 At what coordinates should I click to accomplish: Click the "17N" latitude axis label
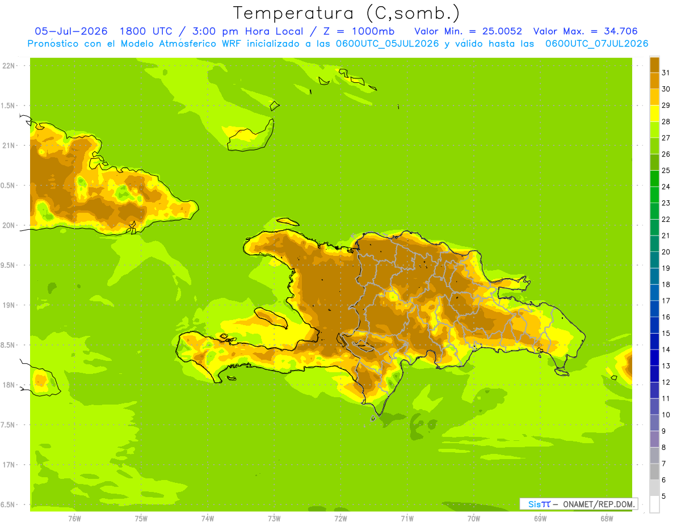[9, 464]
